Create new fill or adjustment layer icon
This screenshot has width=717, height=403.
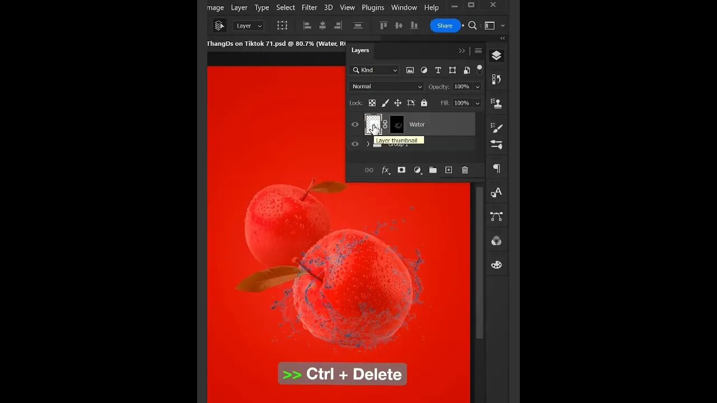point(417,170)
